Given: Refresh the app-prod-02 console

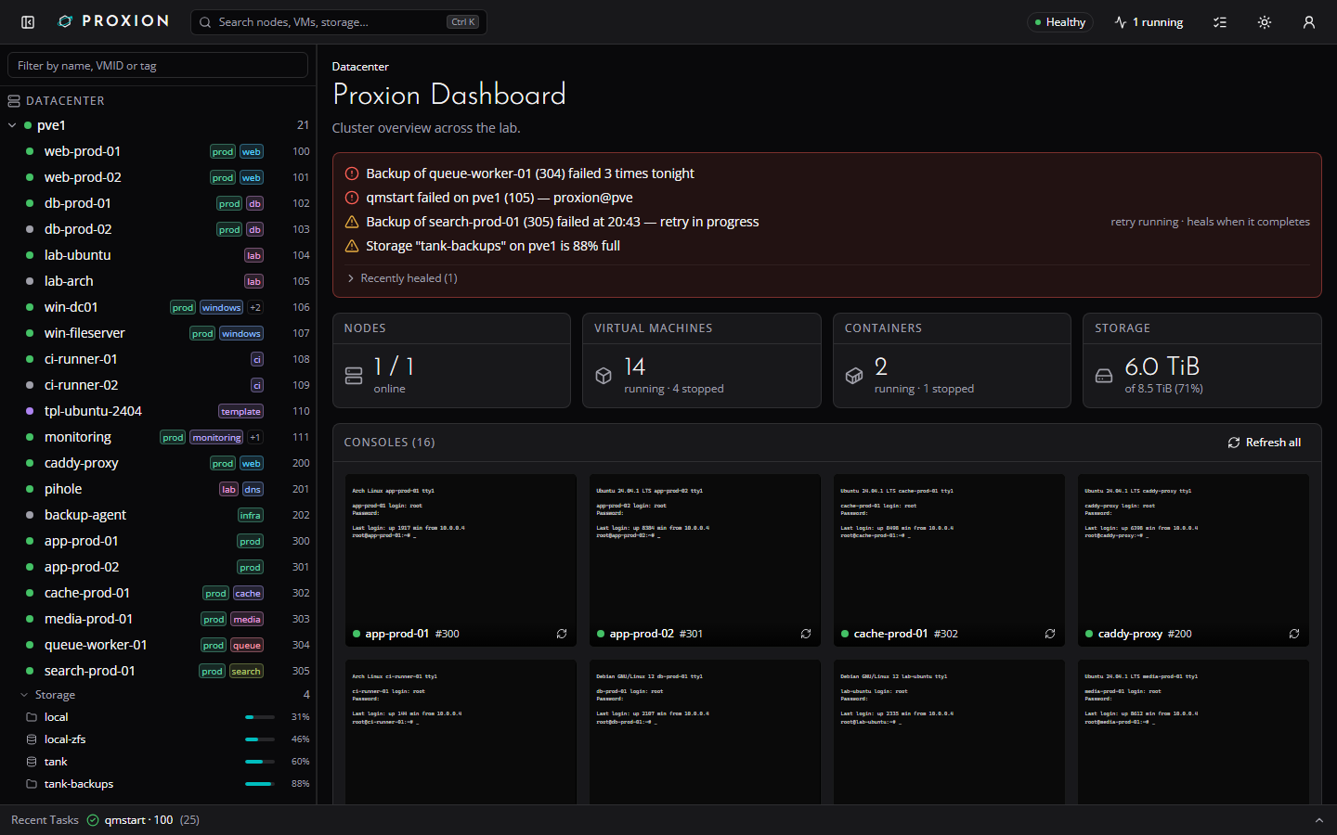Looking at the screenshot, I should (806, 634).
